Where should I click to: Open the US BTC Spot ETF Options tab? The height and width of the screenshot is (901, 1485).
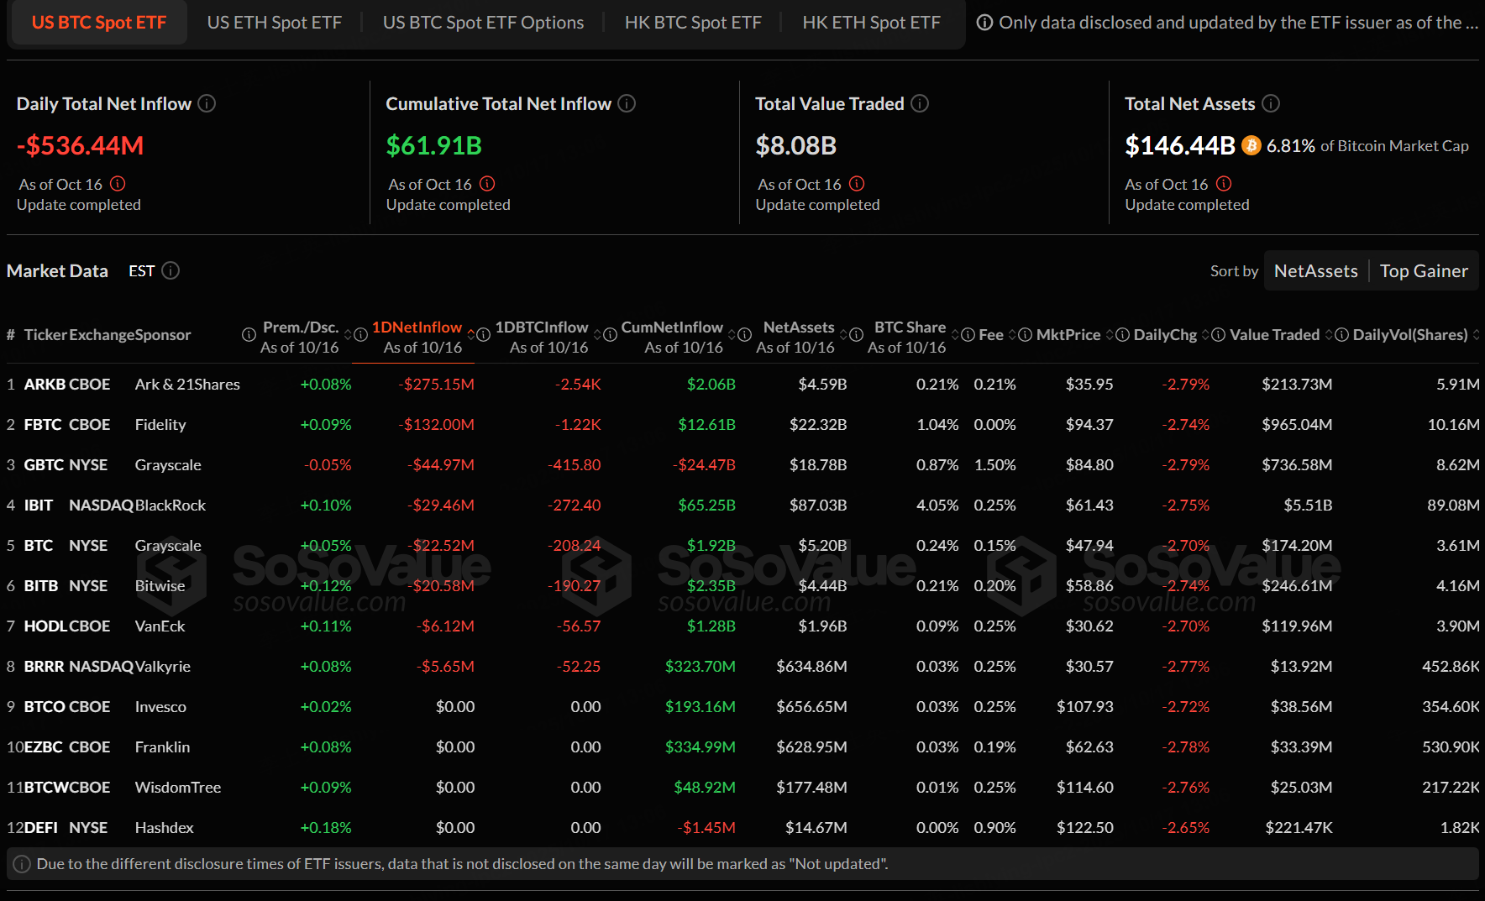[483, 23]
